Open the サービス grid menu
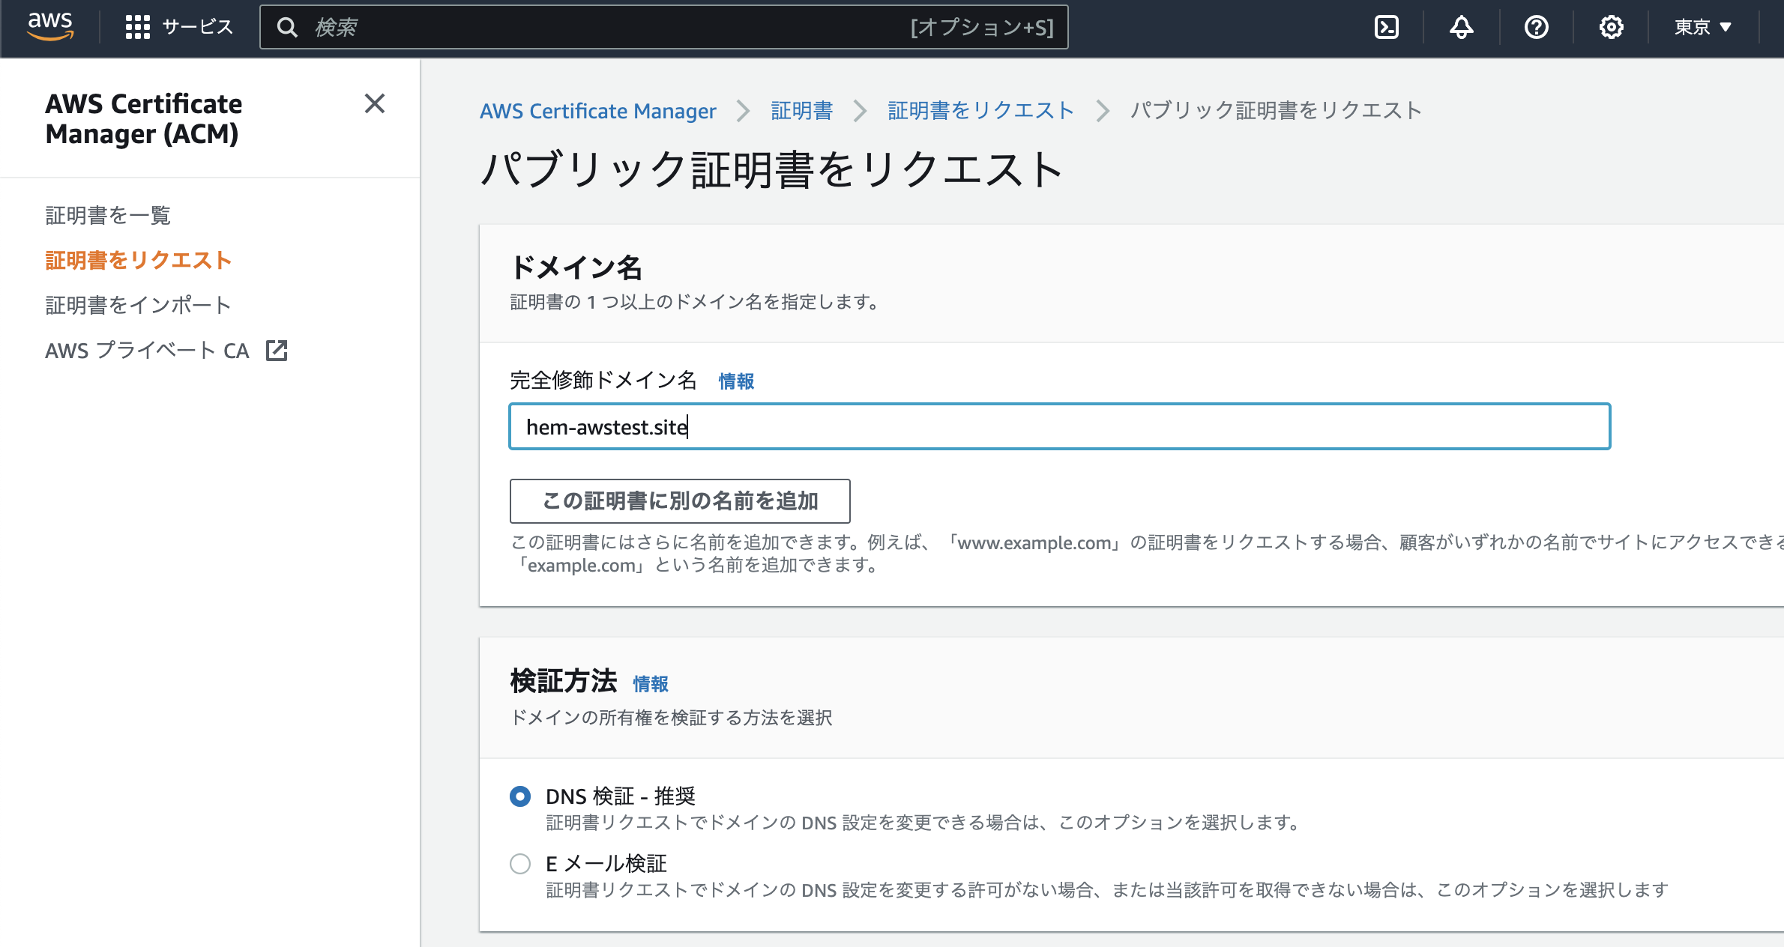Screen dimensions: 1784x947 (x=137, y=27)
